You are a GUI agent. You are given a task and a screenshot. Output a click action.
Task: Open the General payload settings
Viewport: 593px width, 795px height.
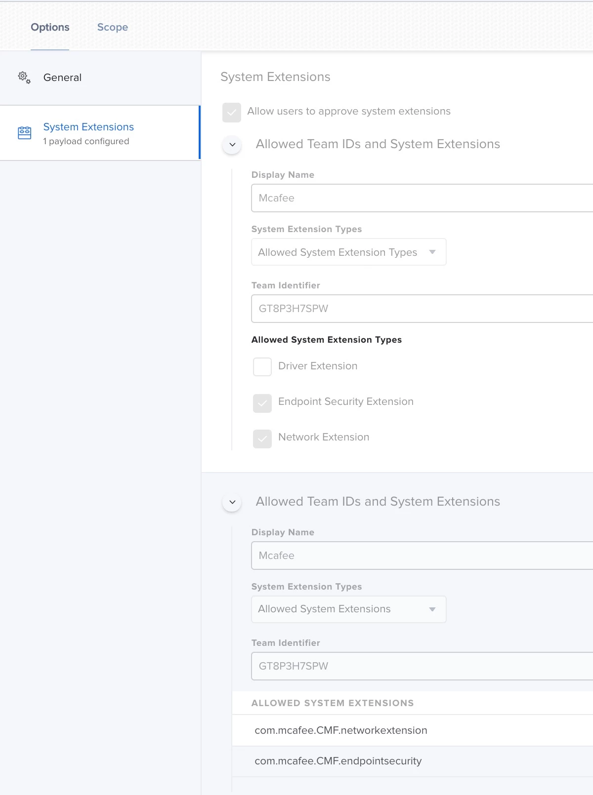[x=100, y=78]
